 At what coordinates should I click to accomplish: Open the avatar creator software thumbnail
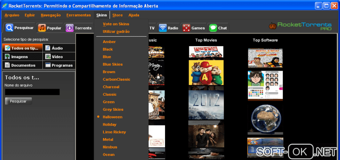265,85
